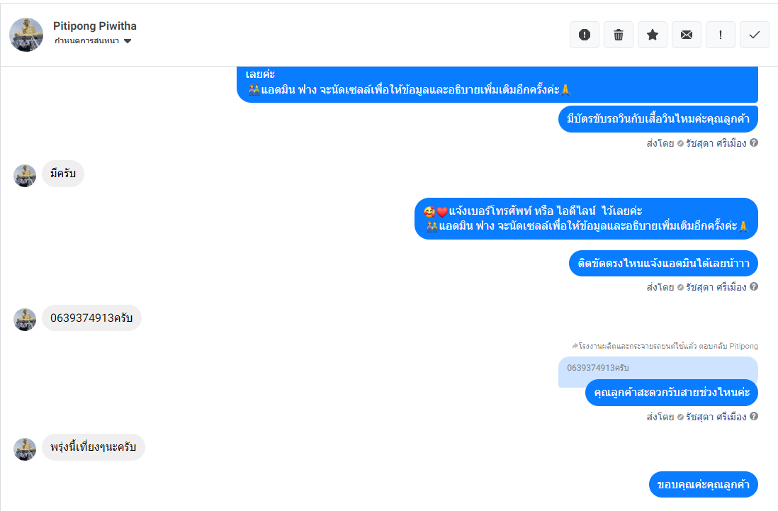Click avatar next to the มีครับ message
This screenshot has width=778, height=511.
pos(25,176)
